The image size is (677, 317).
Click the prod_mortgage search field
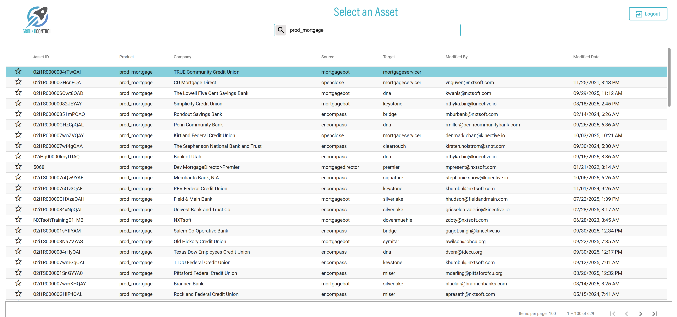(373, 30)
